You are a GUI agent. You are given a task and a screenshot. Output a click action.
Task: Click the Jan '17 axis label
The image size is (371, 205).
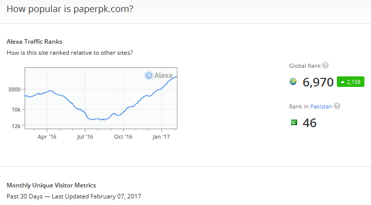coord(161,137)
